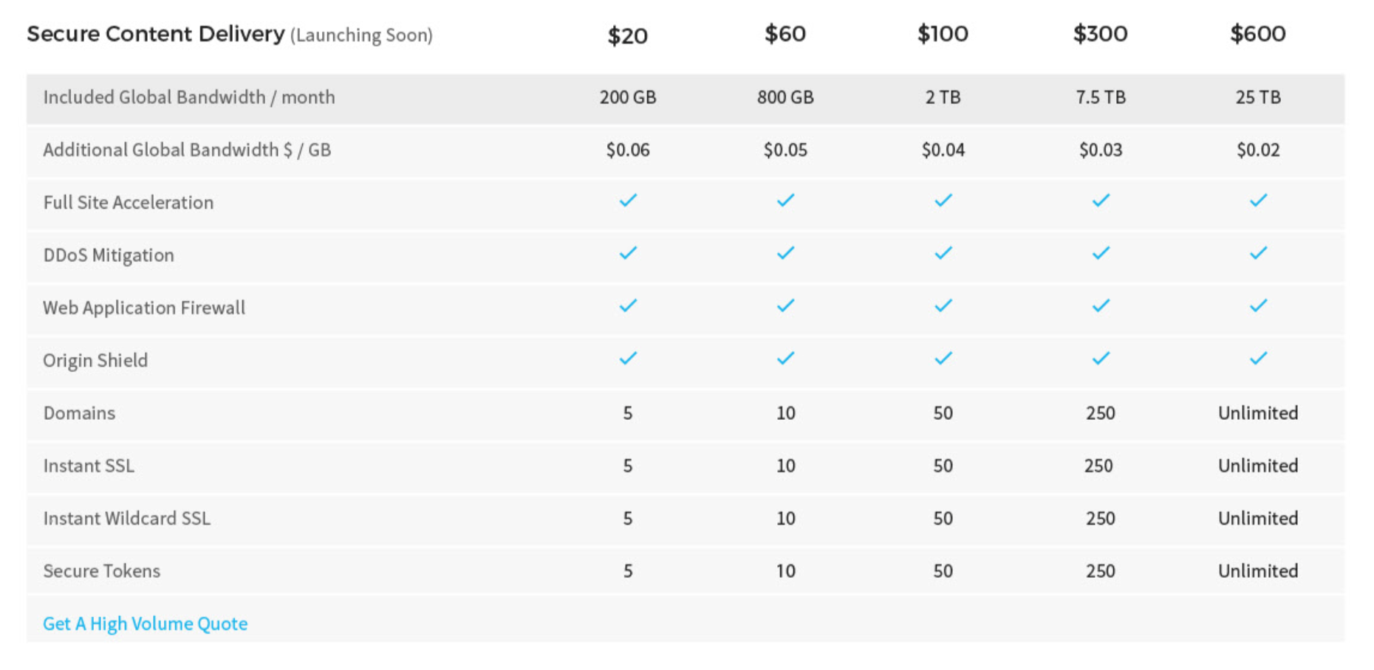Select the $20 plan price header
1374x670 pixels.
click(x=627, y=35)
